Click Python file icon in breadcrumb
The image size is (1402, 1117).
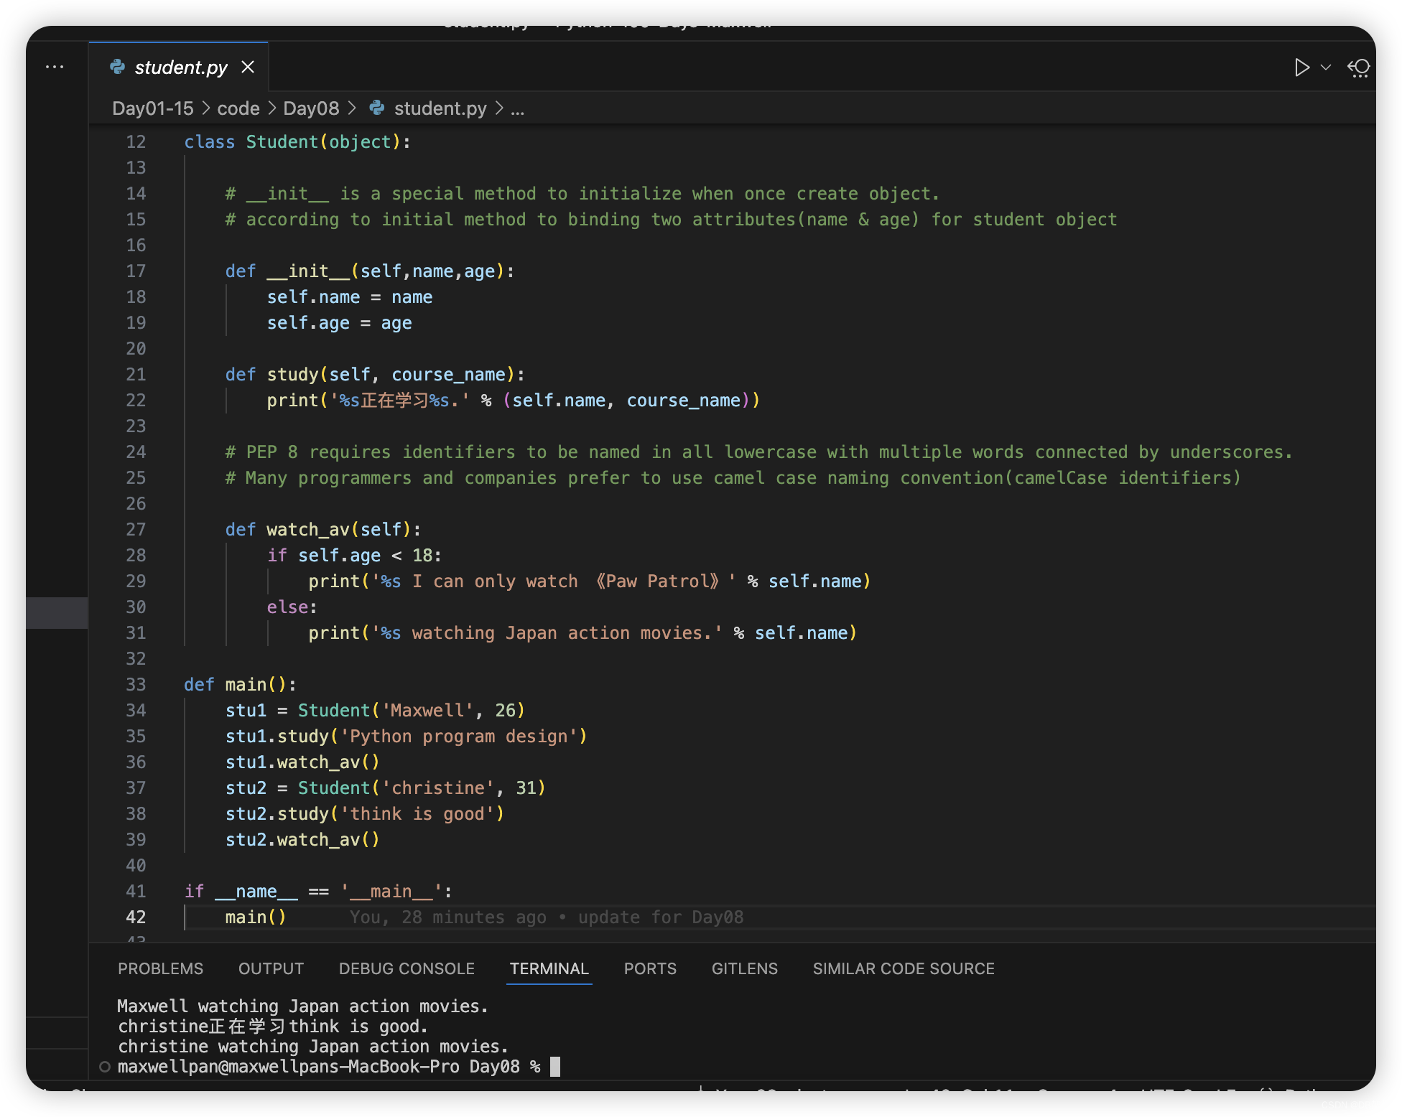pyautogui.click(x=377, y=108)
